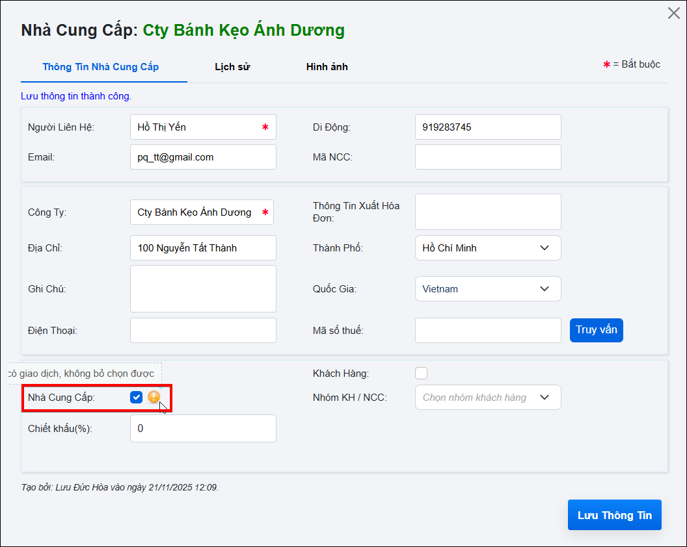Image resolution: width=687 pixels, height=547 pixels.
Task: Click the orange warning icon beside Nhà Cung Cấp
Action: click(154, 397)
